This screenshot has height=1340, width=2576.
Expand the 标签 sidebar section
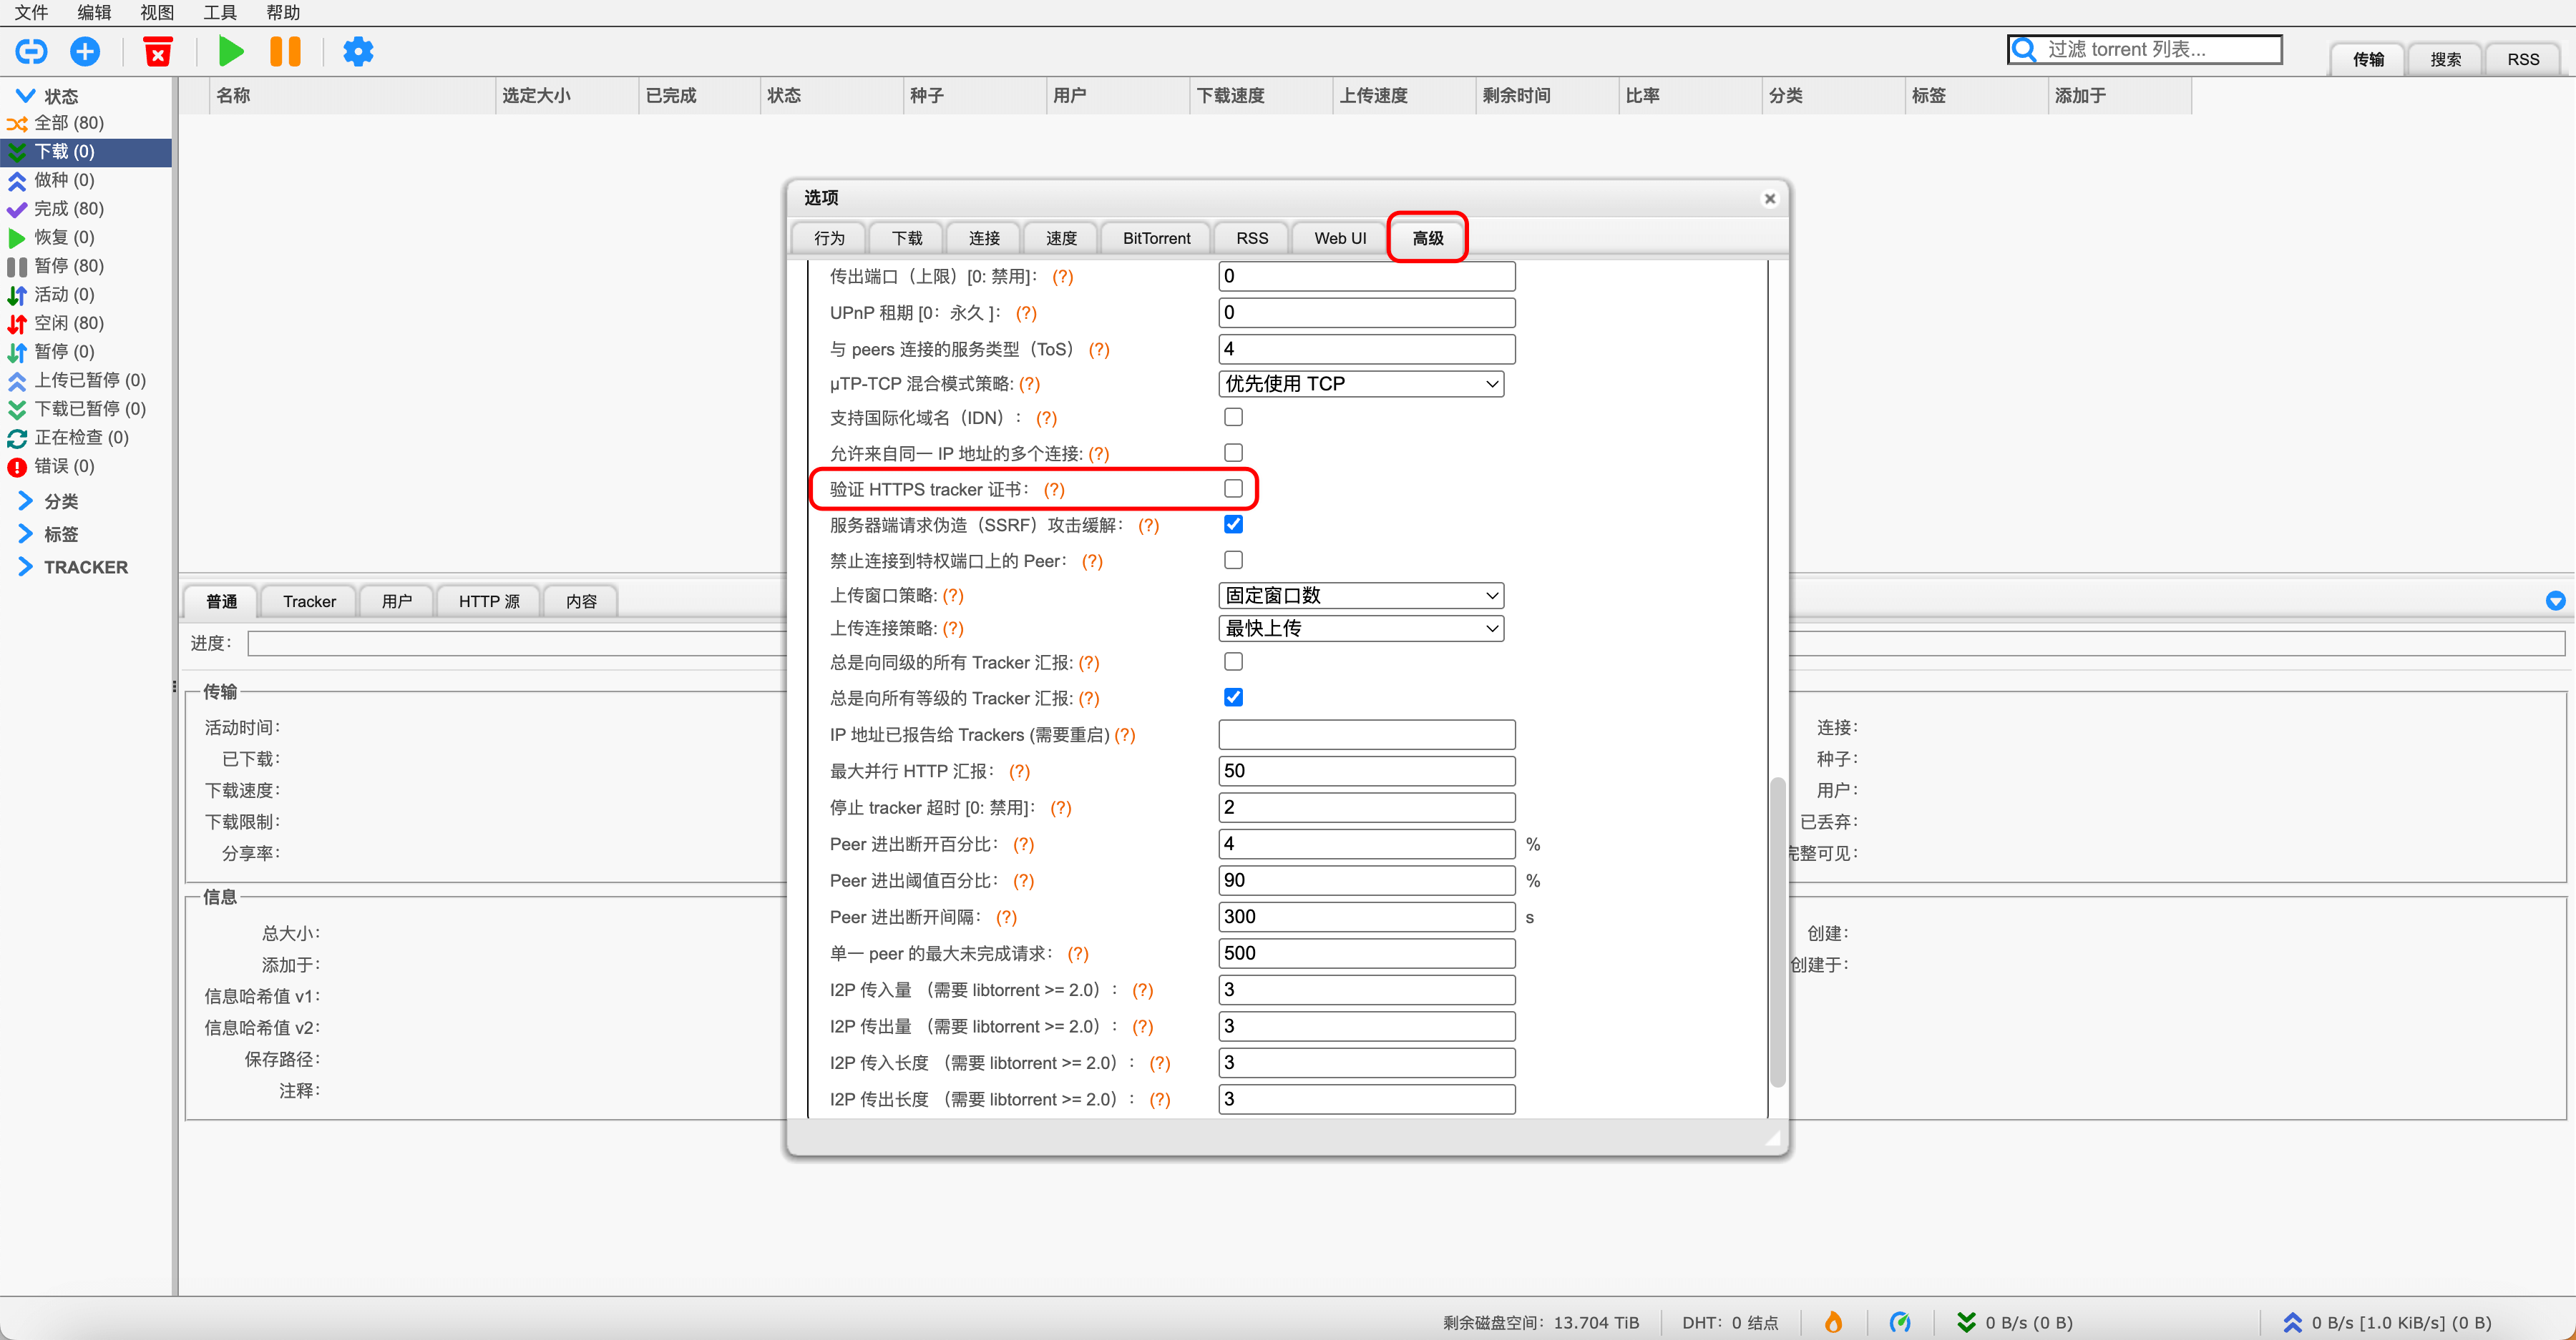[26, 533]
